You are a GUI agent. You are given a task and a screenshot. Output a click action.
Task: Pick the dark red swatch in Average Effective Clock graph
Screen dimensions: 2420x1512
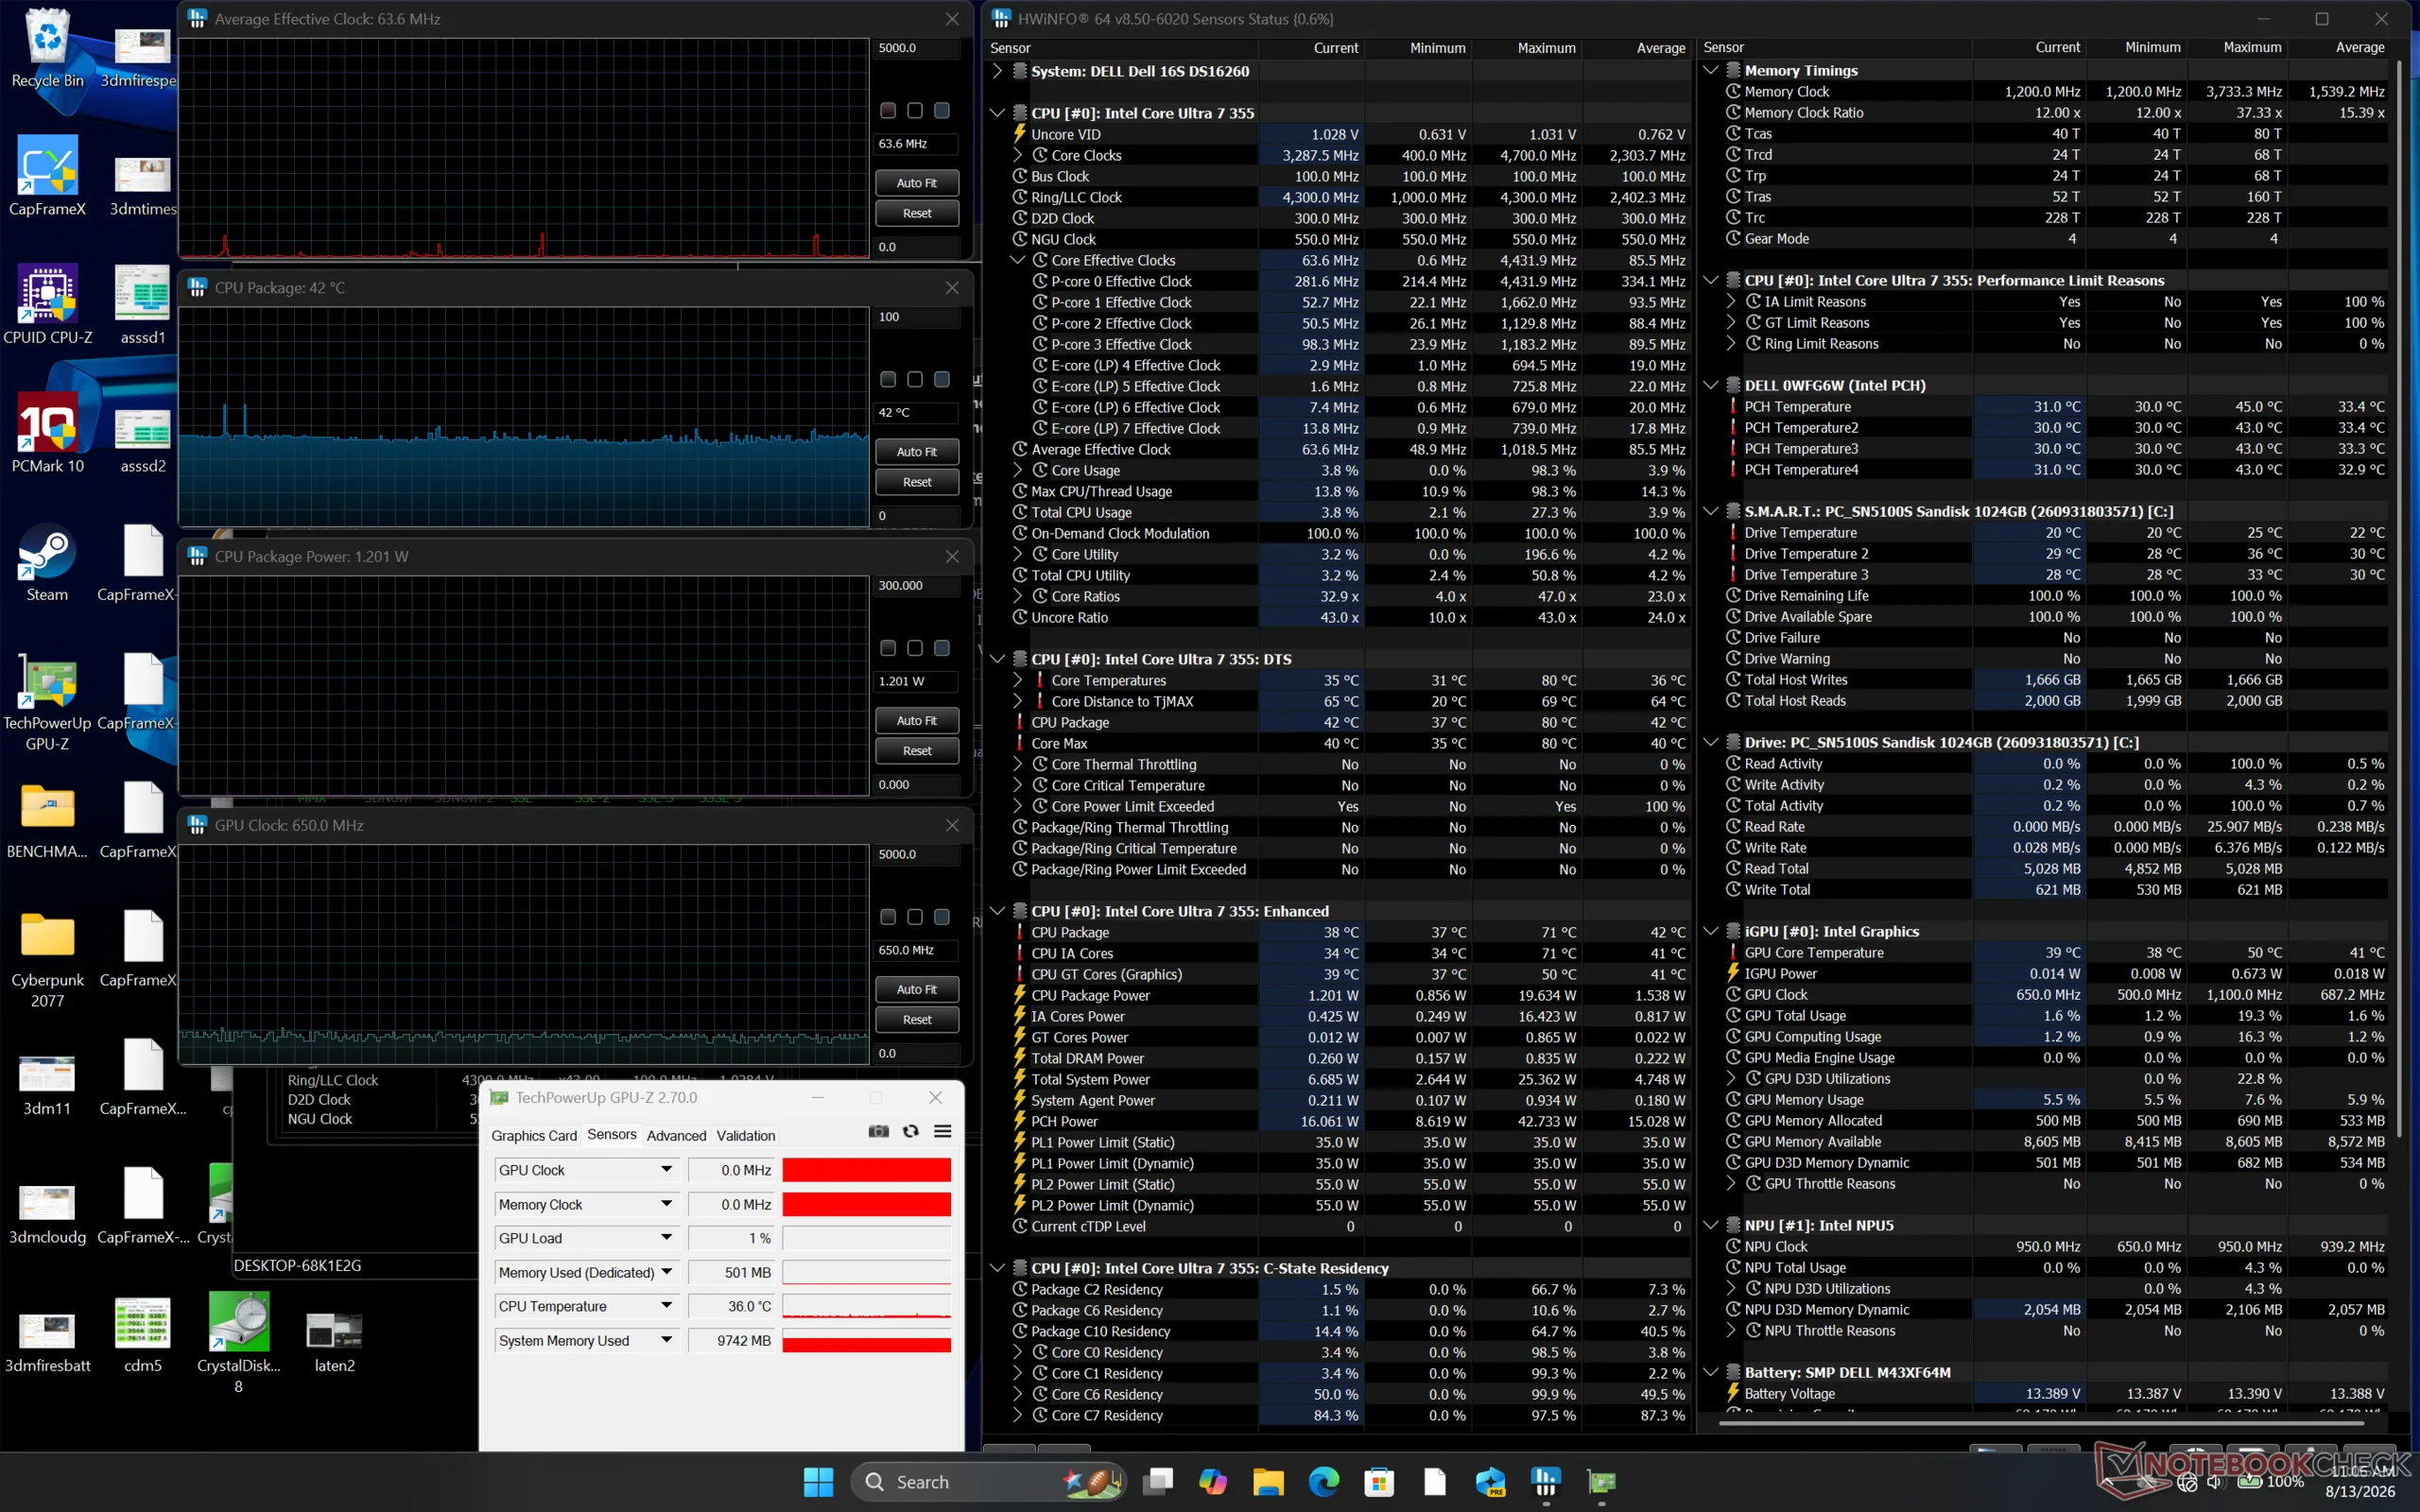point(888,110)
